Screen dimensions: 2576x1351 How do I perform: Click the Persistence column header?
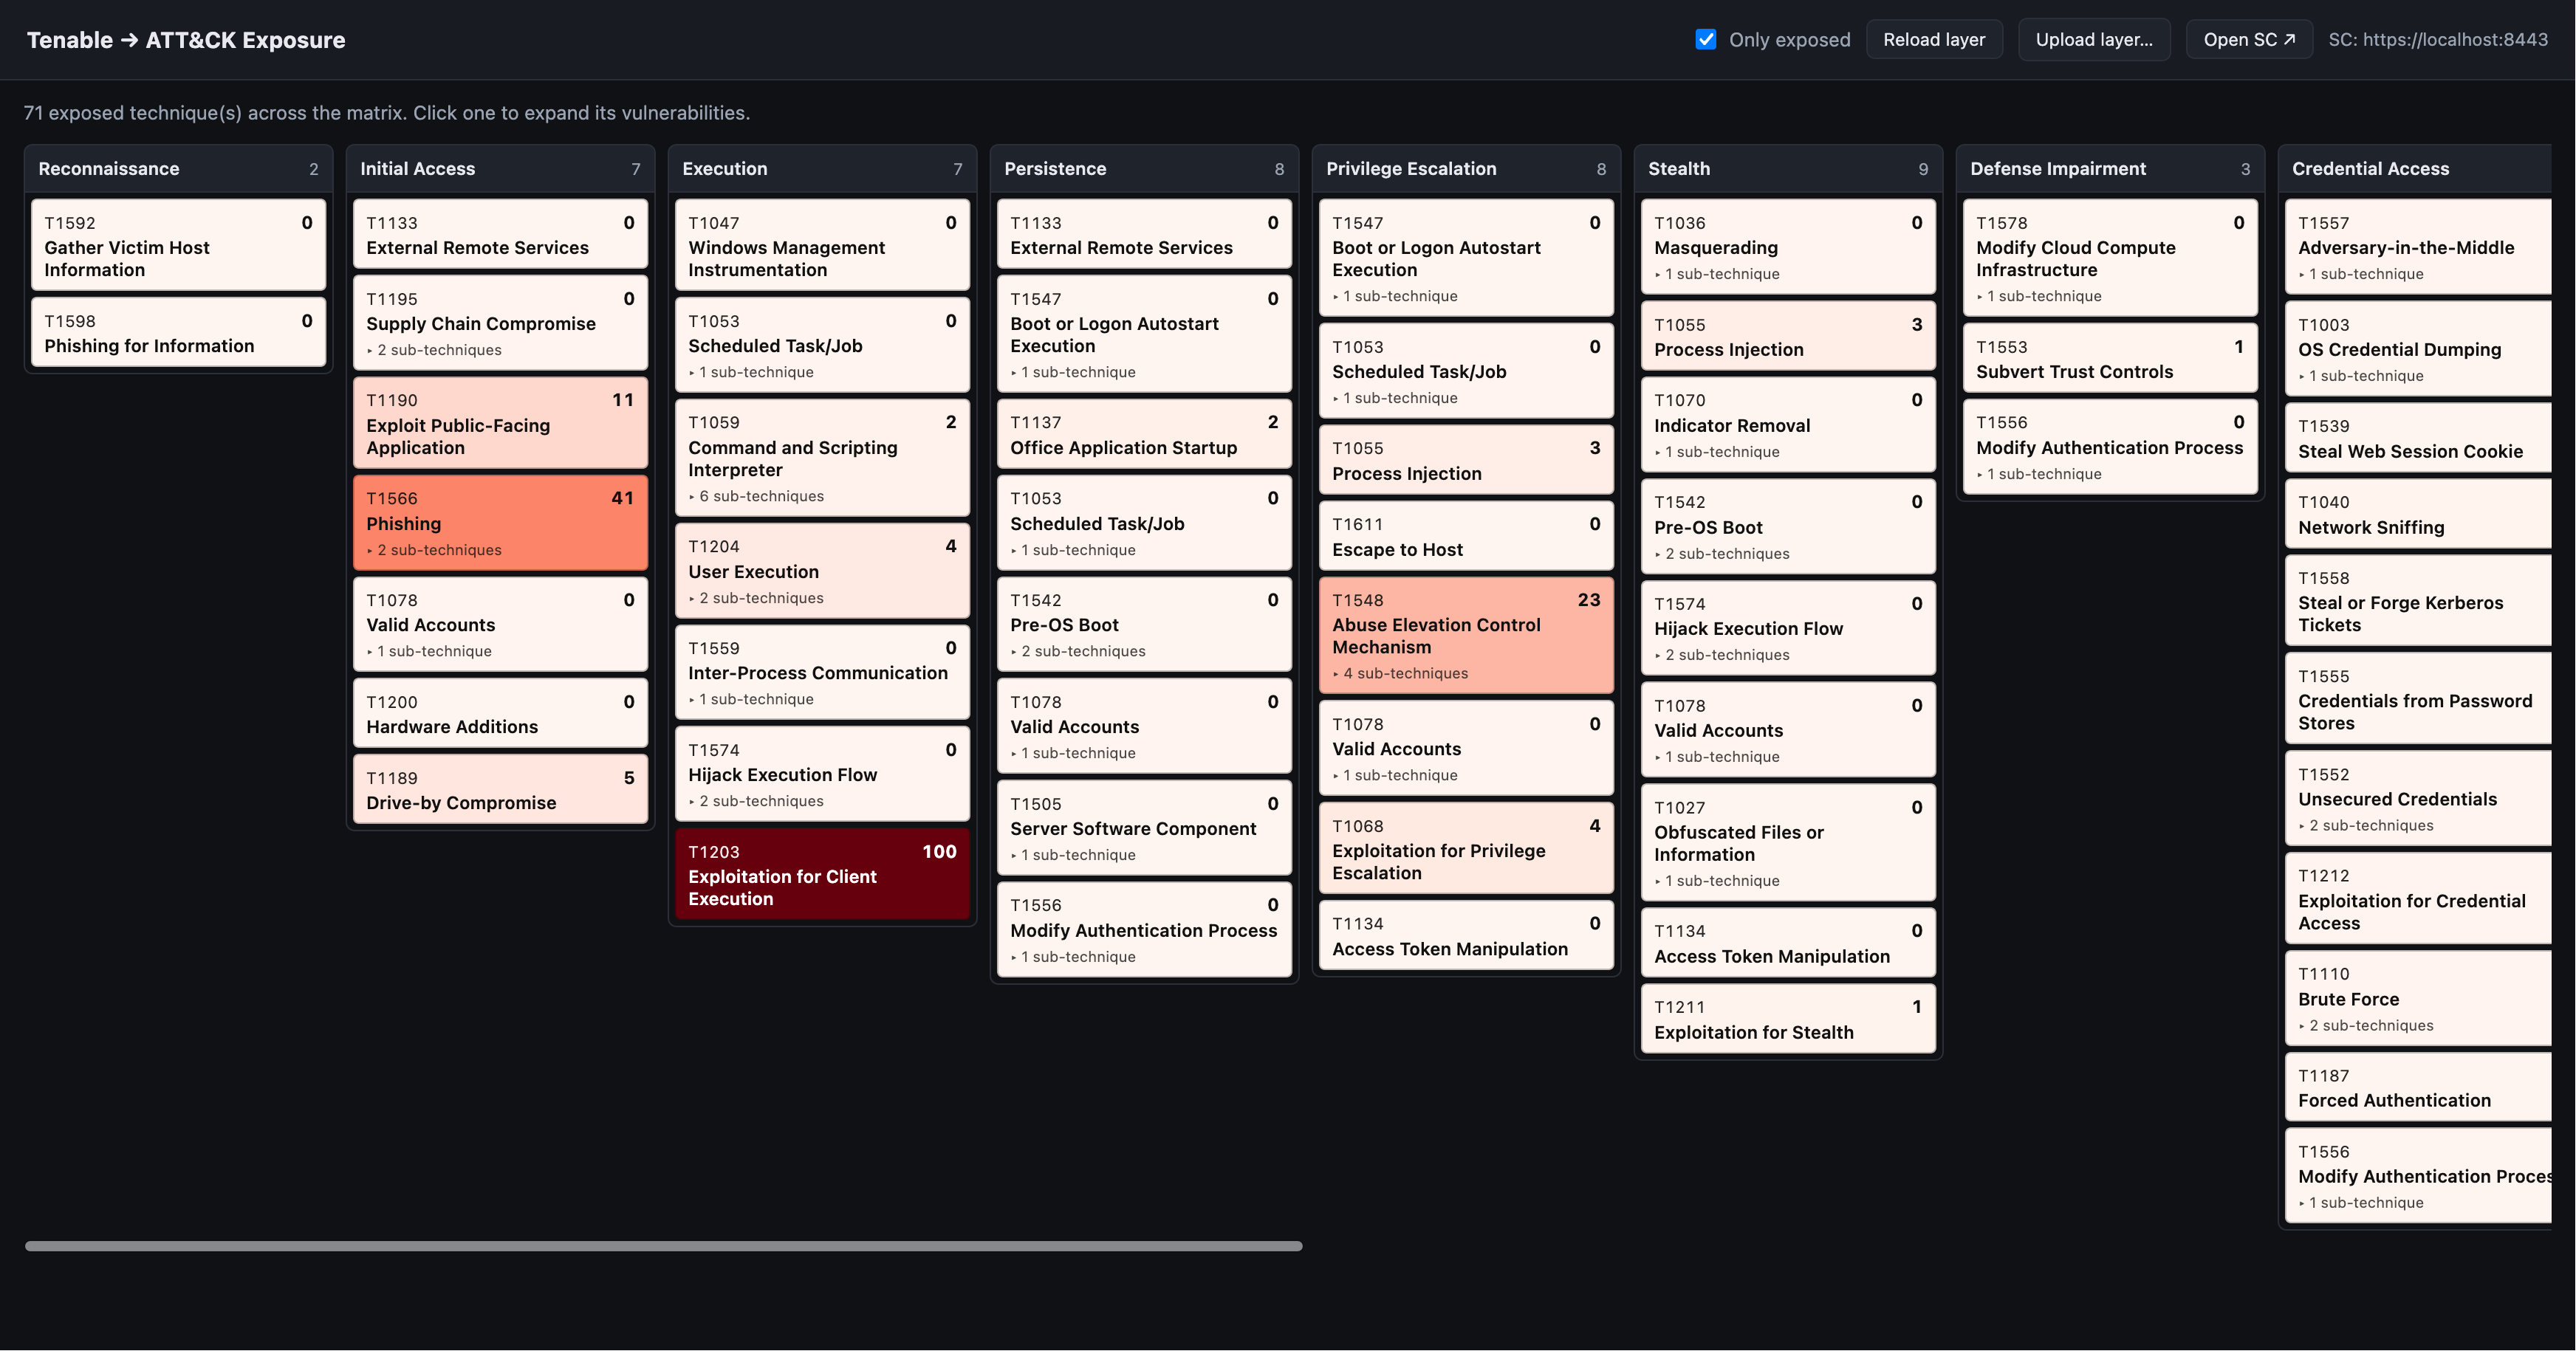[x=1144, y=169]
